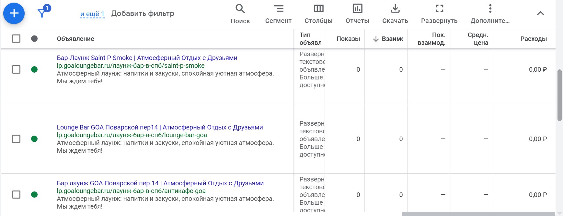Open the Бар лаунж GOA Поварской пер.14 headline
The width and height of the screenshot is (563, 216).
point(160,183)
